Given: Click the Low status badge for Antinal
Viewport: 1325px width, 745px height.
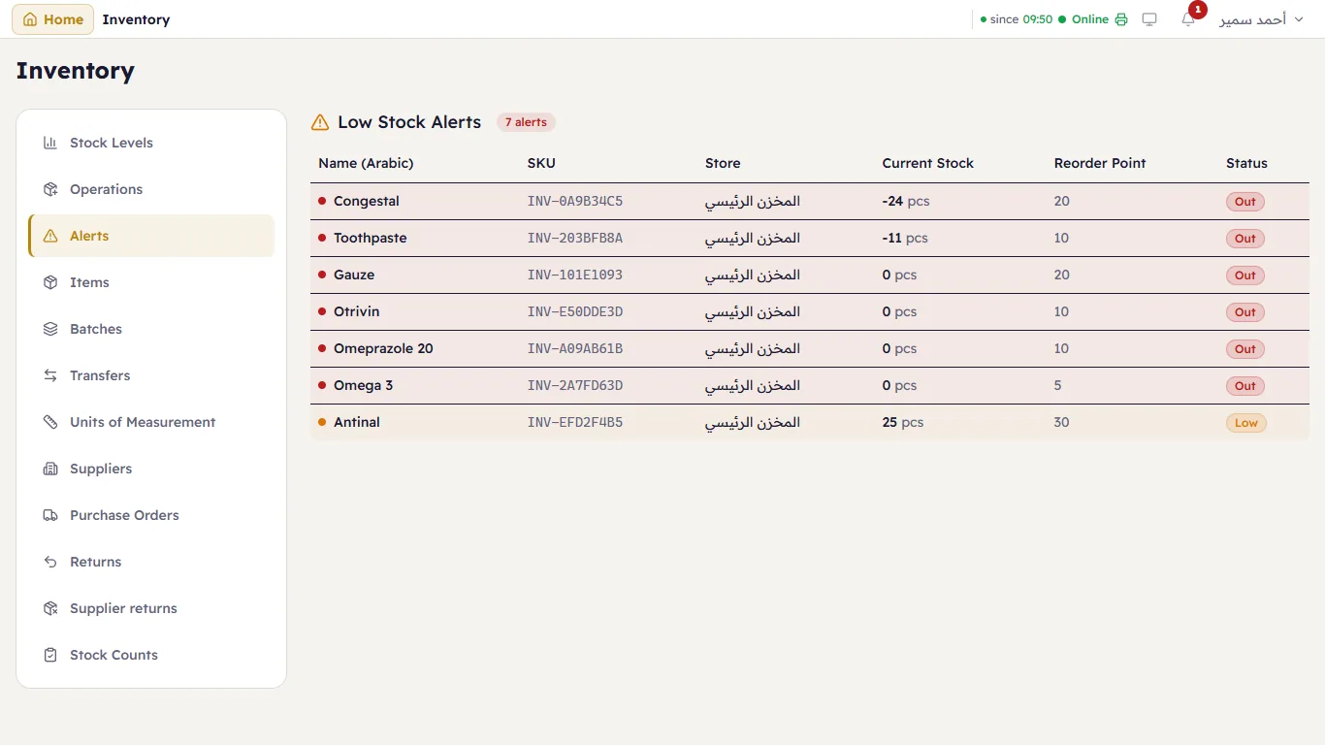Looking at the screenshot, I should click(1246, 423).
